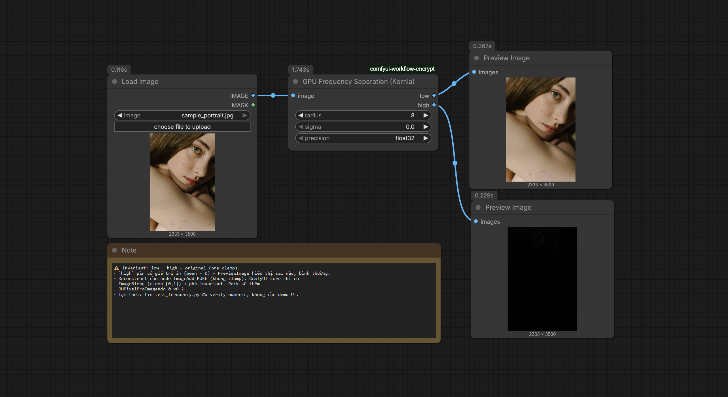Click the image input socket on Frequency Separation
728x397 pixels.
tap(293, 96)
